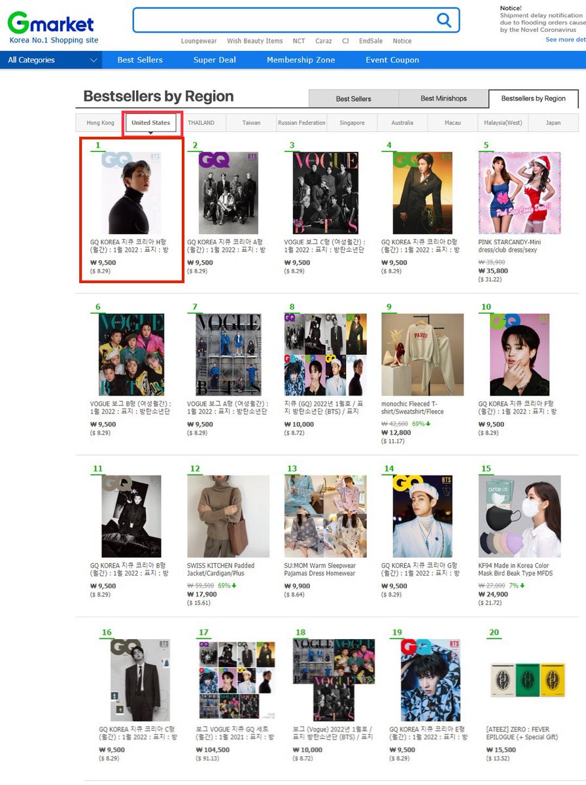586x785 pixels.
Task: Expand the All Categories dropdown
Action: tap(52, 60)
